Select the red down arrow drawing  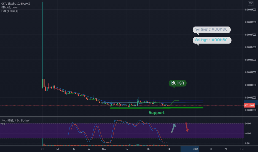(187, 127)
